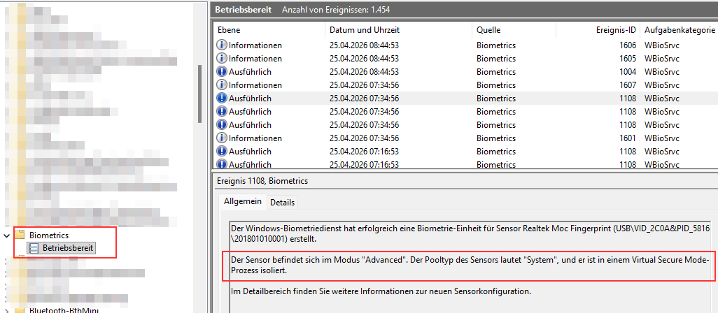
Task: Switch to the Allgemein tab
Action: click(243, 201)
